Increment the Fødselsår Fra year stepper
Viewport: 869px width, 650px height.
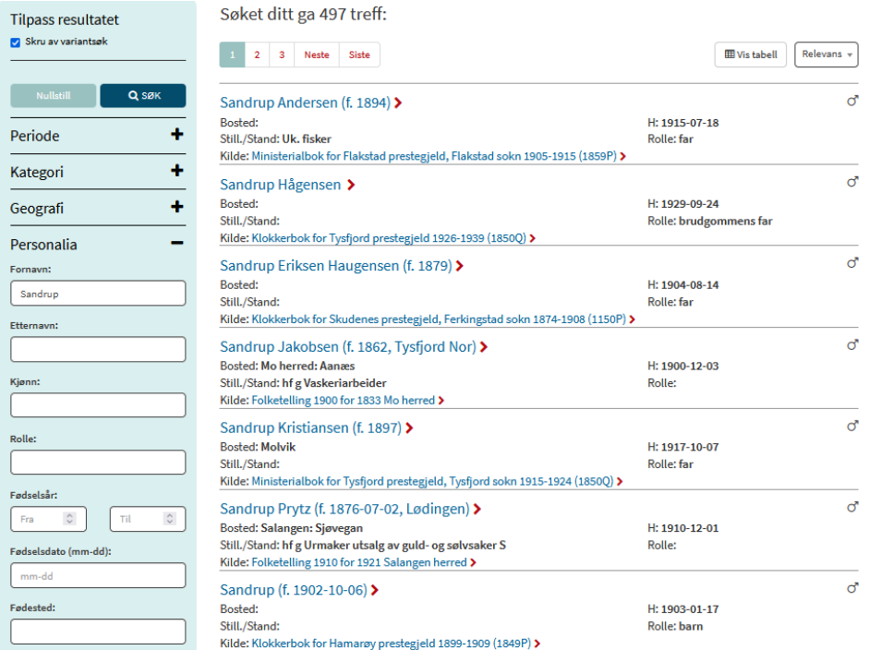pyautogui.click(x=69, y=515)
